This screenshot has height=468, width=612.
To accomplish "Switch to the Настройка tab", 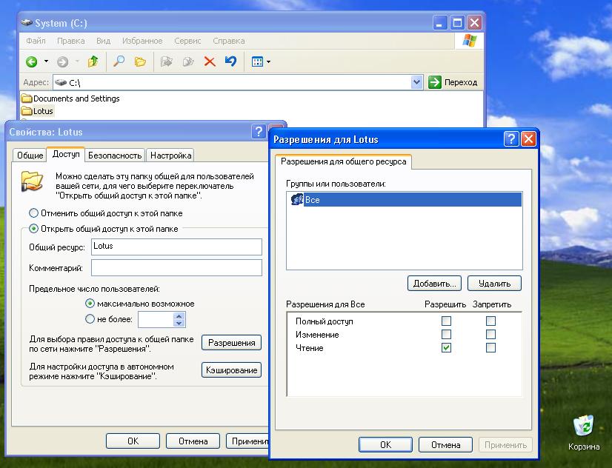I will click(x=170, y=156).
